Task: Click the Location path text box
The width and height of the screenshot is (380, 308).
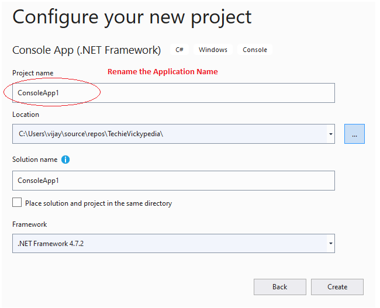Action: click(169, 134)
